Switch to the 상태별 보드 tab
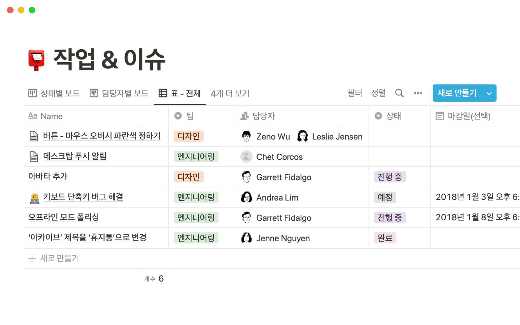520x325 pixels. pos(54,93)
